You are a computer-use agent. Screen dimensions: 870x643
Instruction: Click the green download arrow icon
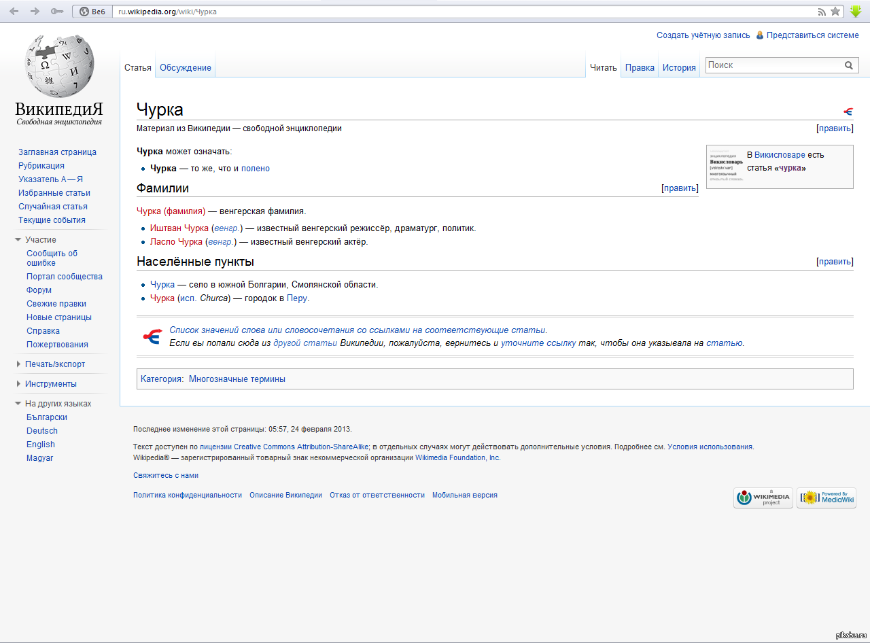pyautogui.click(x=856, y=12)
